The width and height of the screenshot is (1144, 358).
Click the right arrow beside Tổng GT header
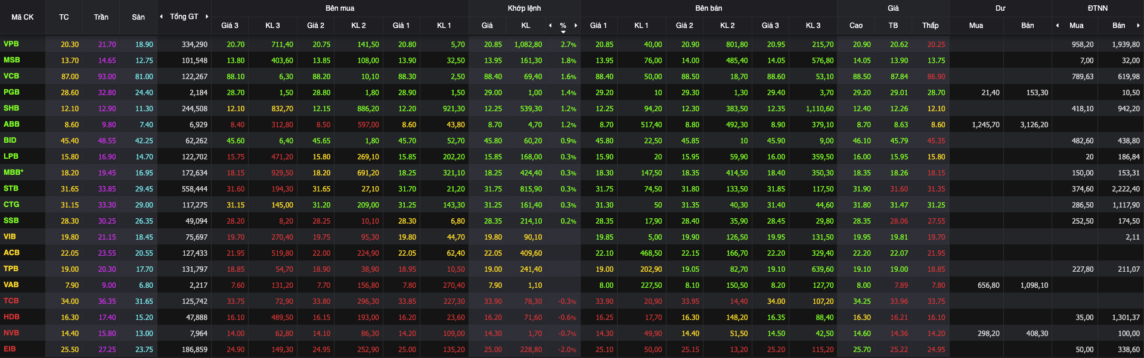(x=207, y=17)
